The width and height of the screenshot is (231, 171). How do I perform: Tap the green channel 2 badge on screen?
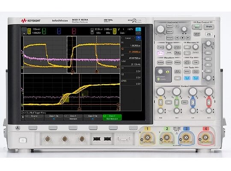click(44, 31)
